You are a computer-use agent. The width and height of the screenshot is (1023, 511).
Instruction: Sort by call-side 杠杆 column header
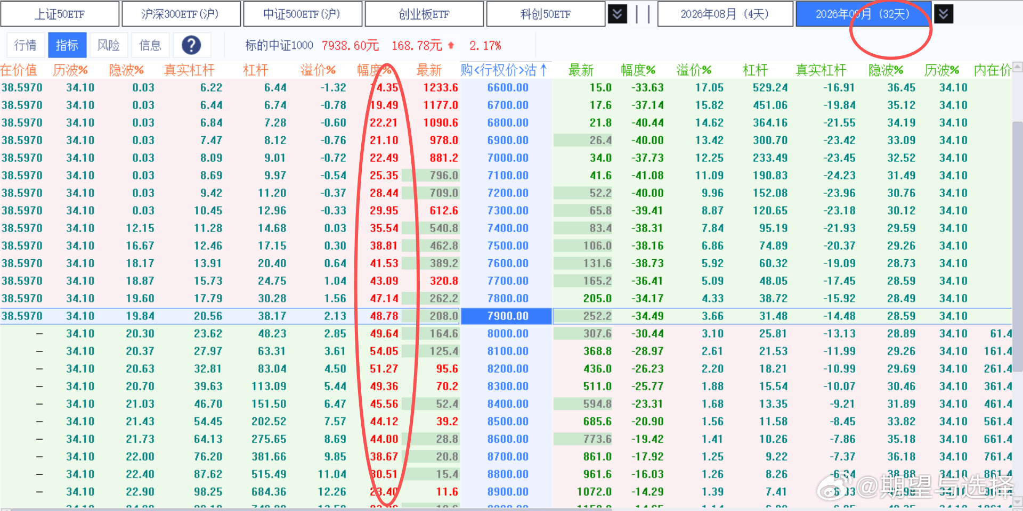(255, 70)
